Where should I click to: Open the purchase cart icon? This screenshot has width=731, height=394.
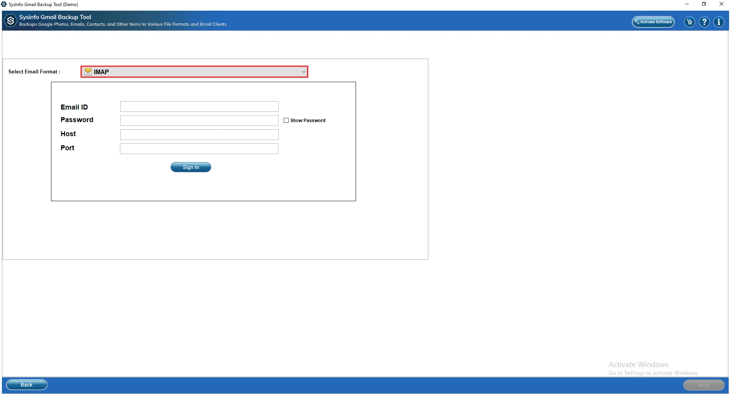(689, 22)
